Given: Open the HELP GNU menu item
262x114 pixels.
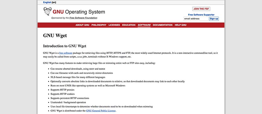Looking at the screenshot, I should (180, 25).
